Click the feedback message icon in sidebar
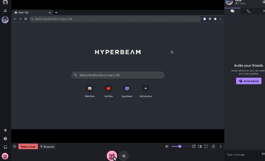The height and width of the screenshot is (161, 265). (x=5, y=147)
